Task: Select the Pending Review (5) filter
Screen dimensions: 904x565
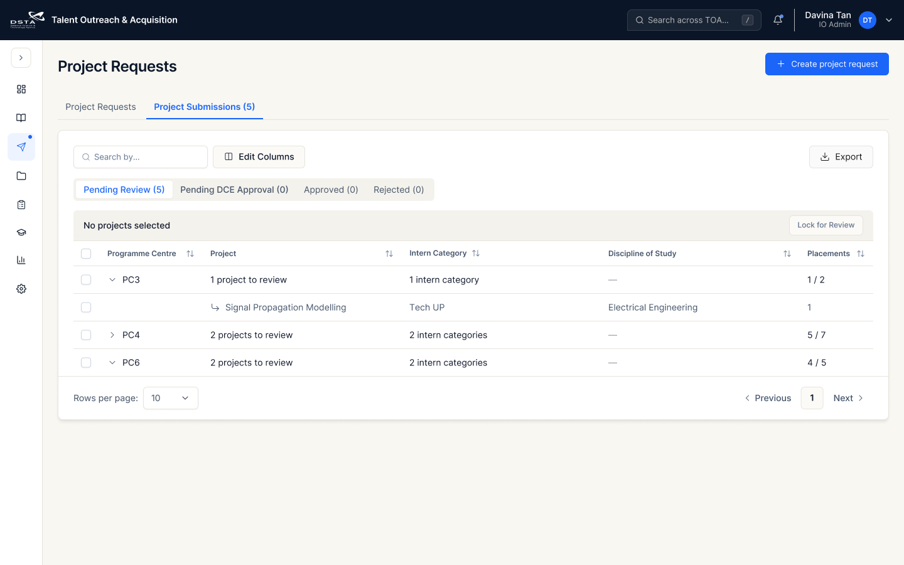Action: (x=124, y=190)
